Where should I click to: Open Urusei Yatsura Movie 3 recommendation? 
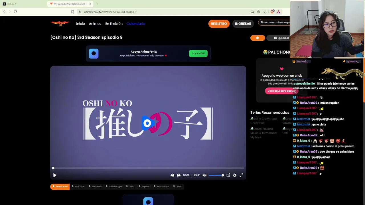pos(264,133)
